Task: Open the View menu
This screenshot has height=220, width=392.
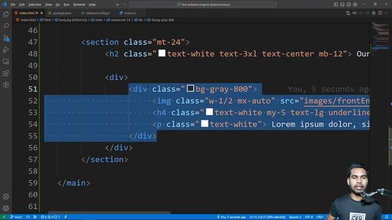Action: click(x=48, y=4)
